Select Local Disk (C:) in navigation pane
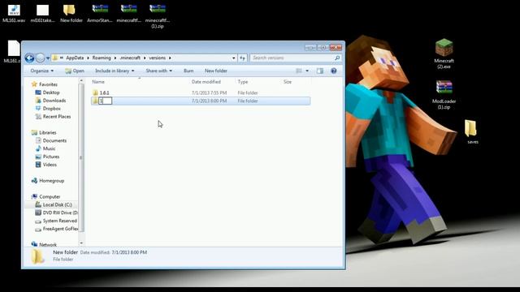520x292 pixels. pos(54,204)
